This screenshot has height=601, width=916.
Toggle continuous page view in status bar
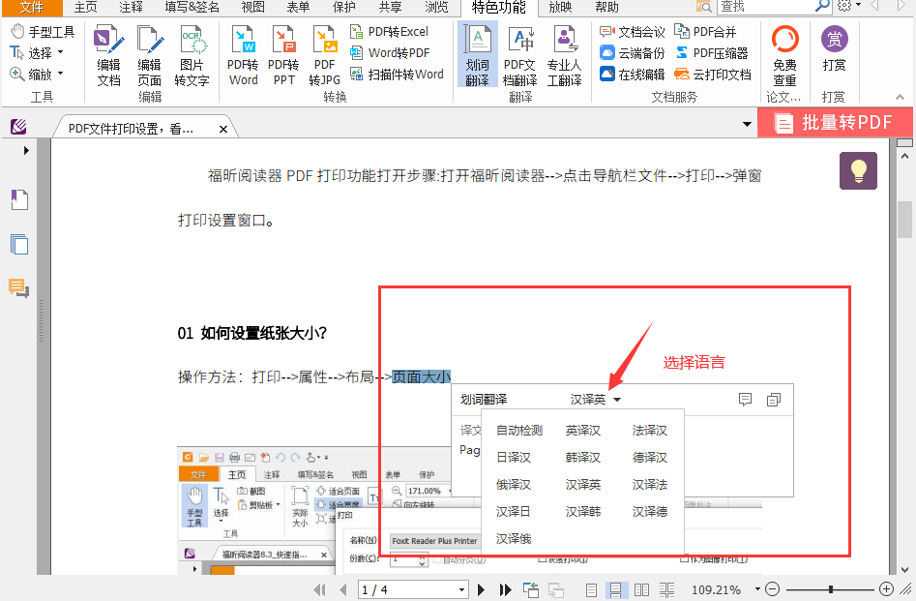616,588
